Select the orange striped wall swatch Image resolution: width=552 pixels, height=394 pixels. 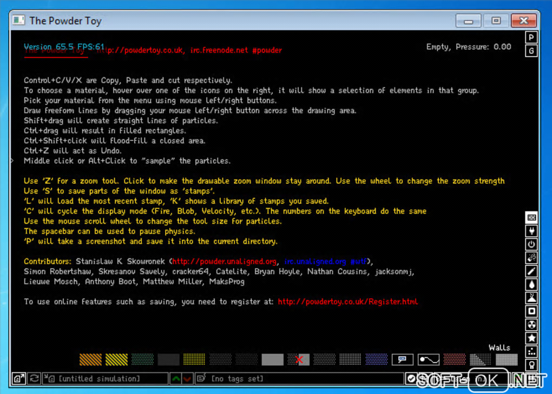click(x=90, y=359)
